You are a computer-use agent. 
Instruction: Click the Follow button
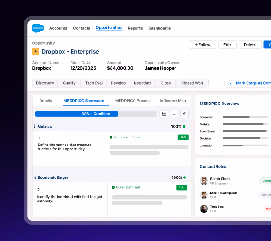[202, 45]
